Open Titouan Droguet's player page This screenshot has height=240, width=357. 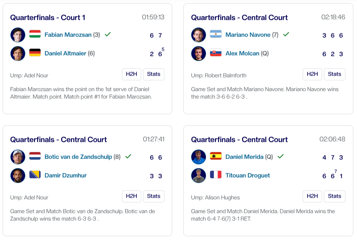pyautogui.click(x=248, y=175)
